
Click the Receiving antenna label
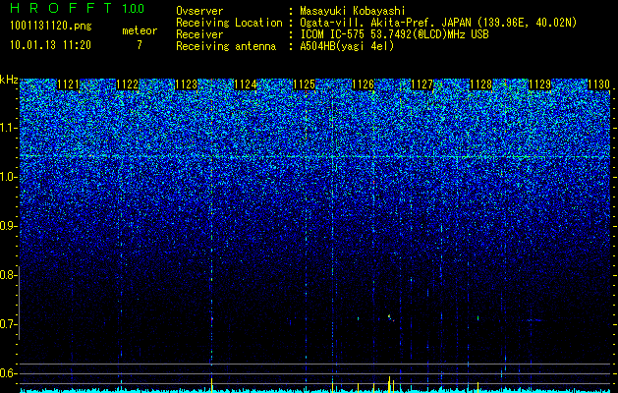(x=226, y=46)
